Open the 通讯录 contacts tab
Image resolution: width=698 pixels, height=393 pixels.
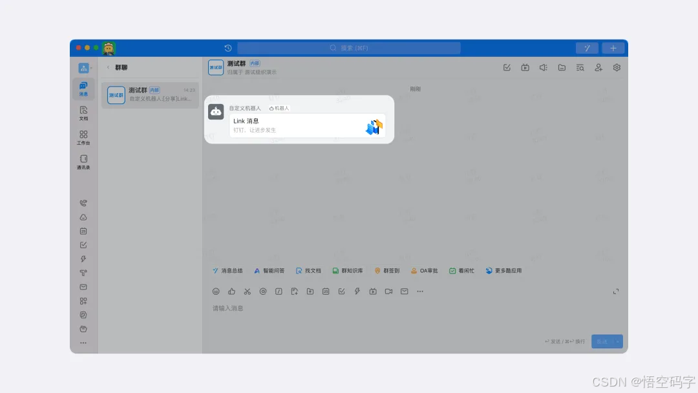coord(83,162)
